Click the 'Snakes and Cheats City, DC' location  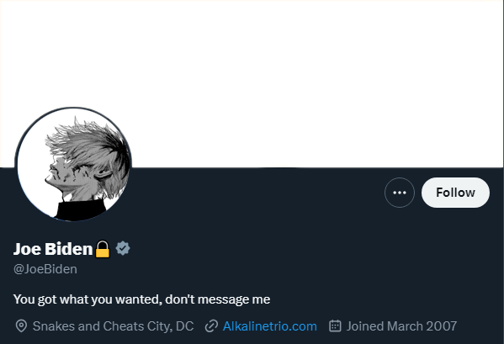(x=113, y=326)
